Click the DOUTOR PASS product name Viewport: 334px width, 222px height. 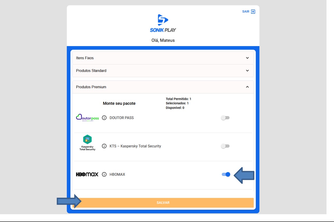pyautogui.click(x=122, y=118)
